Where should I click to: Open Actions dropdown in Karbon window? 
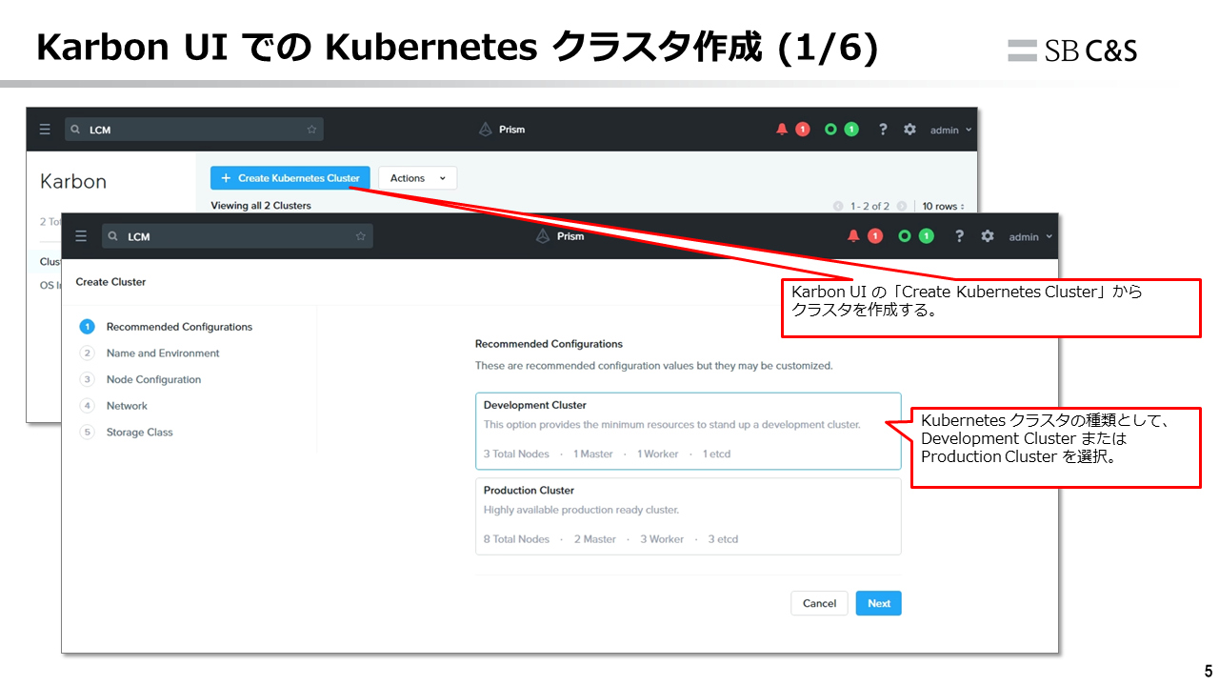tap(417, 178)
